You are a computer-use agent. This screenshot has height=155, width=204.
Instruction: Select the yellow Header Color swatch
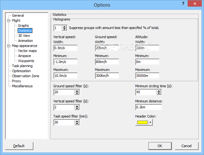coord(142,123)
